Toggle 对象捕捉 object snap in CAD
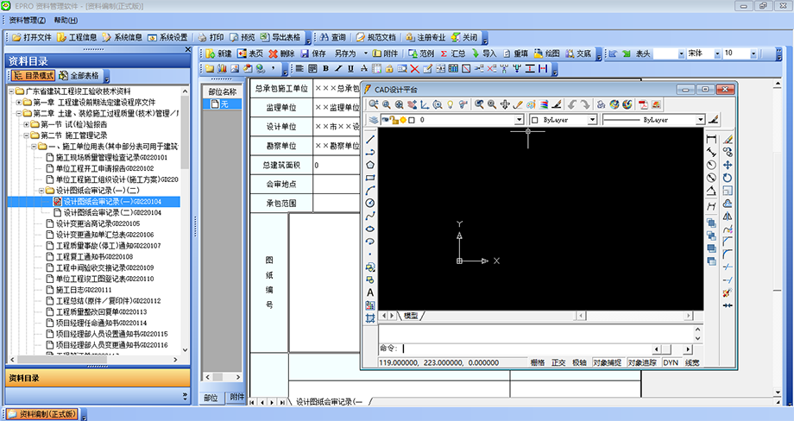794x421 pixels. click(x=607, y=363)
